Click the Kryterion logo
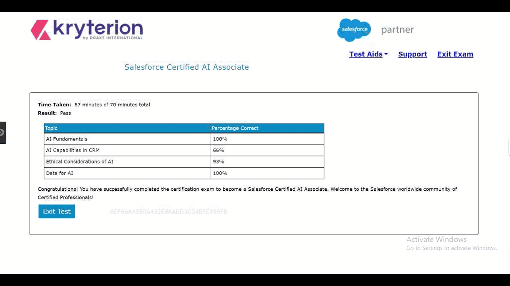The width and height of the screenshot is (510, 286). (x=87, y=30)
